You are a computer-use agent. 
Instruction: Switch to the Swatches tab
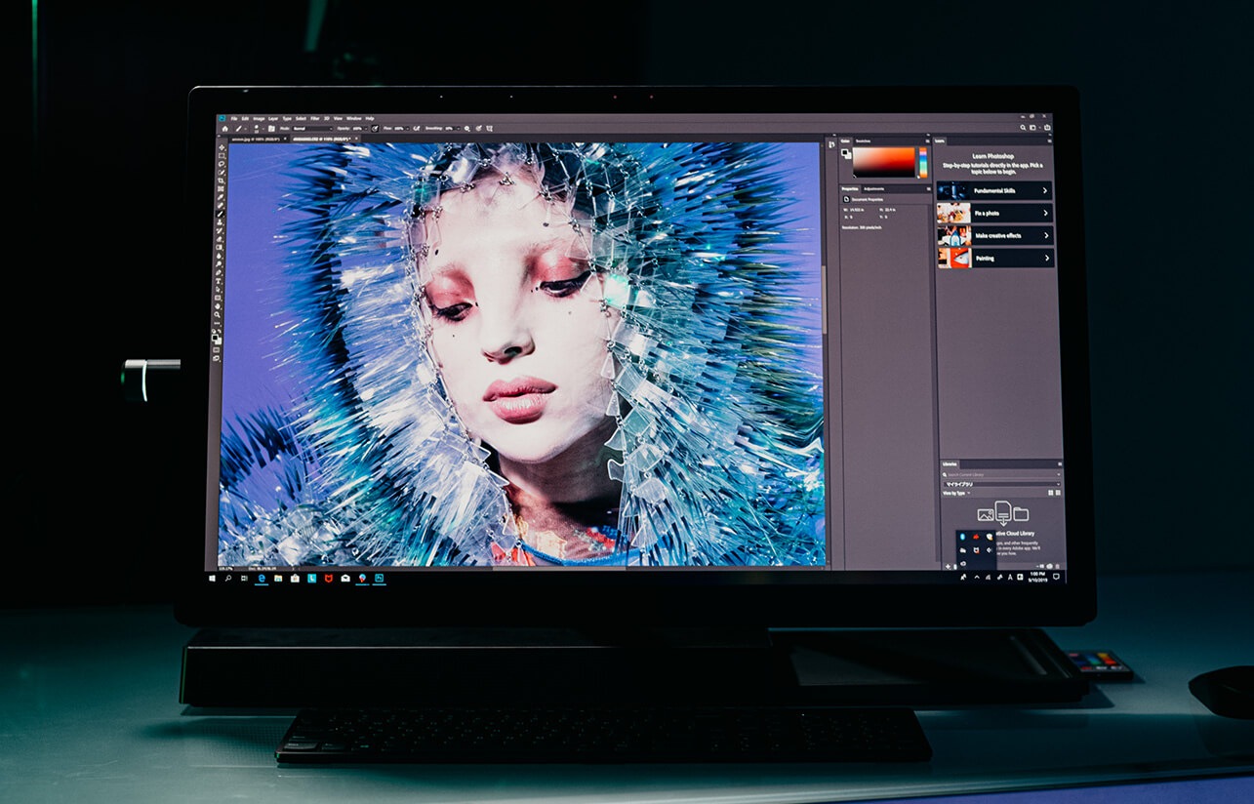point(863,141)
